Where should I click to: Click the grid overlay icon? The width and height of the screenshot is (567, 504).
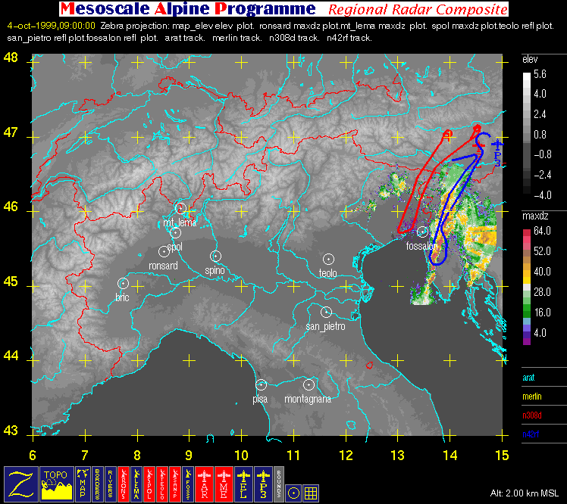tap(311, 493)
